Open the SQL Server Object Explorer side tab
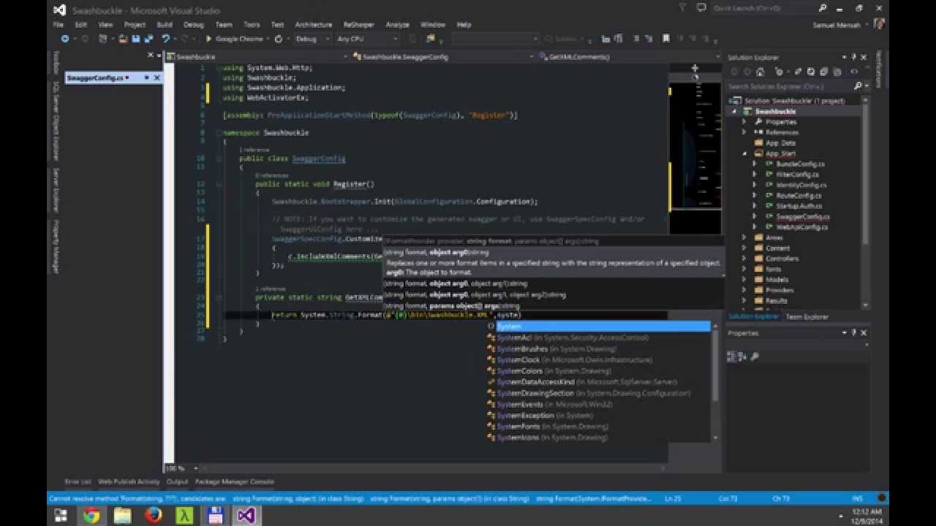This screenshot has height=526, width=936. tap(56, 121)
